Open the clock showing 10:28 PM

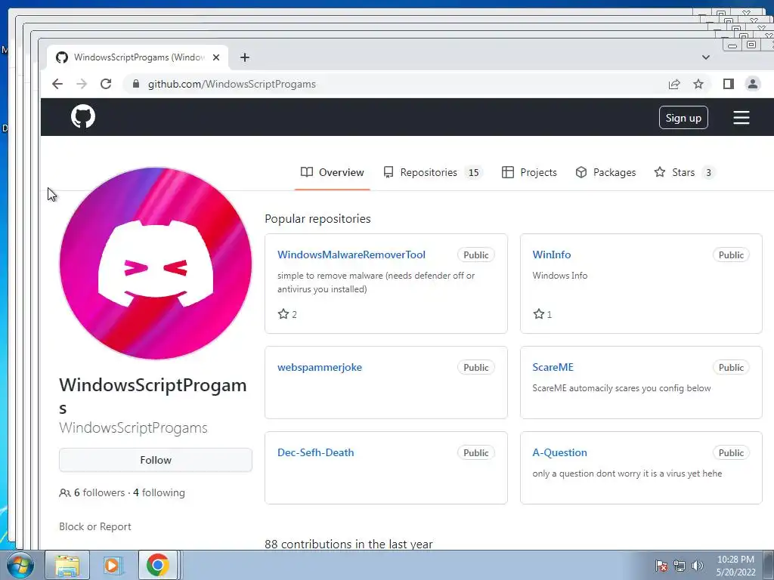(x=735, y=566)
